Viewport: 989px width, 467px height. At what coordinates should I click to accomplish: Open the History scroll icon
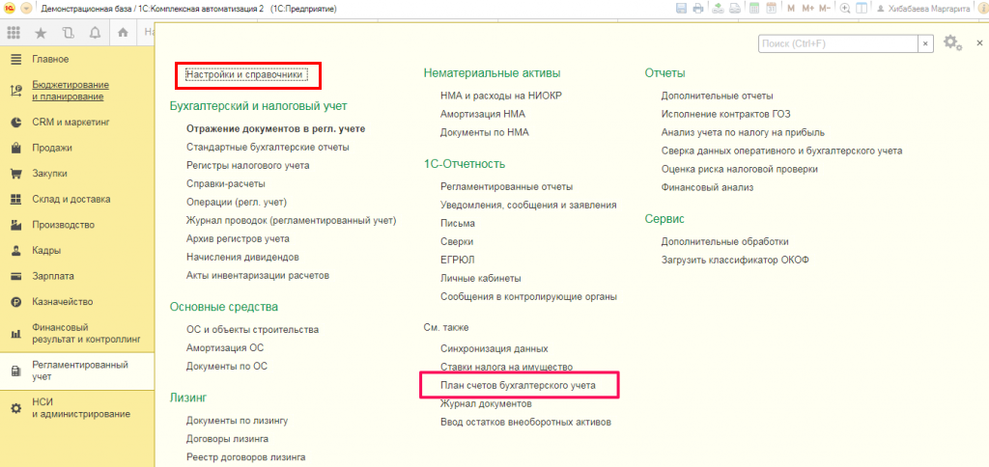click(x=69, y=33)
